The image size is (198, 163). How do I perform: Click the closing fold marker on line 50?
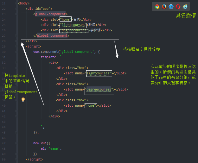click(x=16, y=160)
